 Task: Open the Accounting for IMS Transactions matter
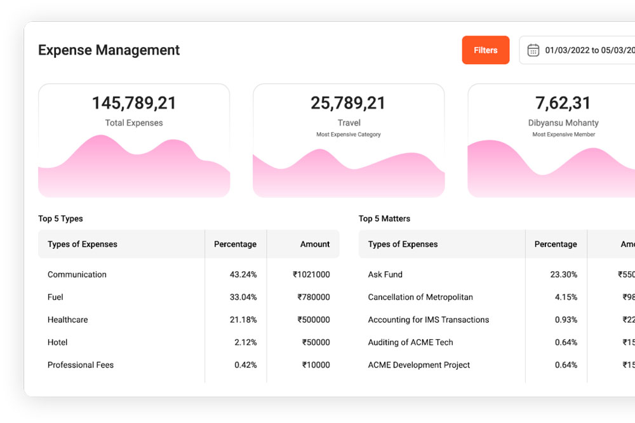click(429, 320)
